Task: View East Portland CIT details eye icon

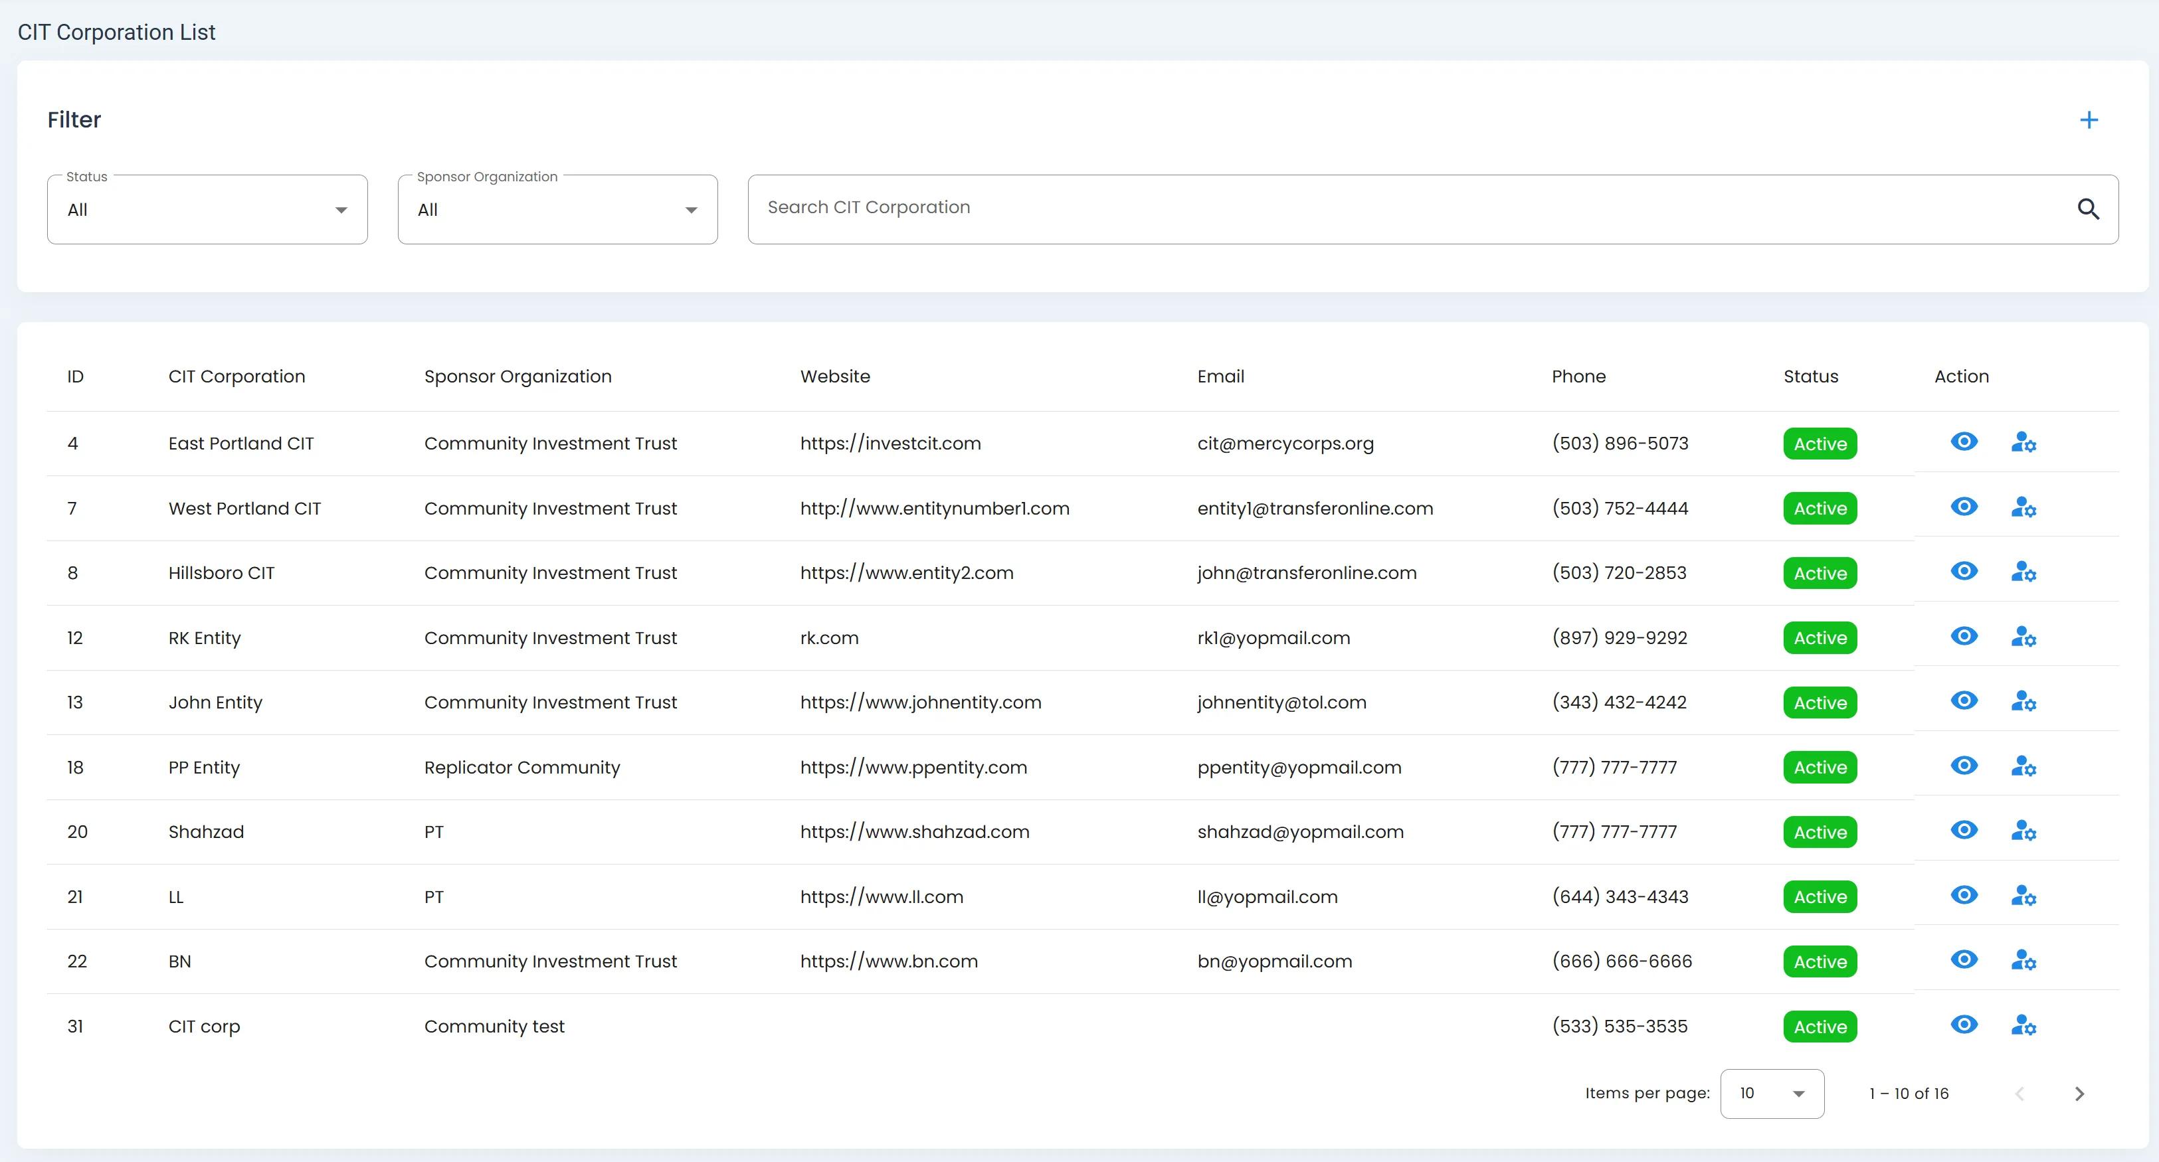Action: [x=1964, y=442]
